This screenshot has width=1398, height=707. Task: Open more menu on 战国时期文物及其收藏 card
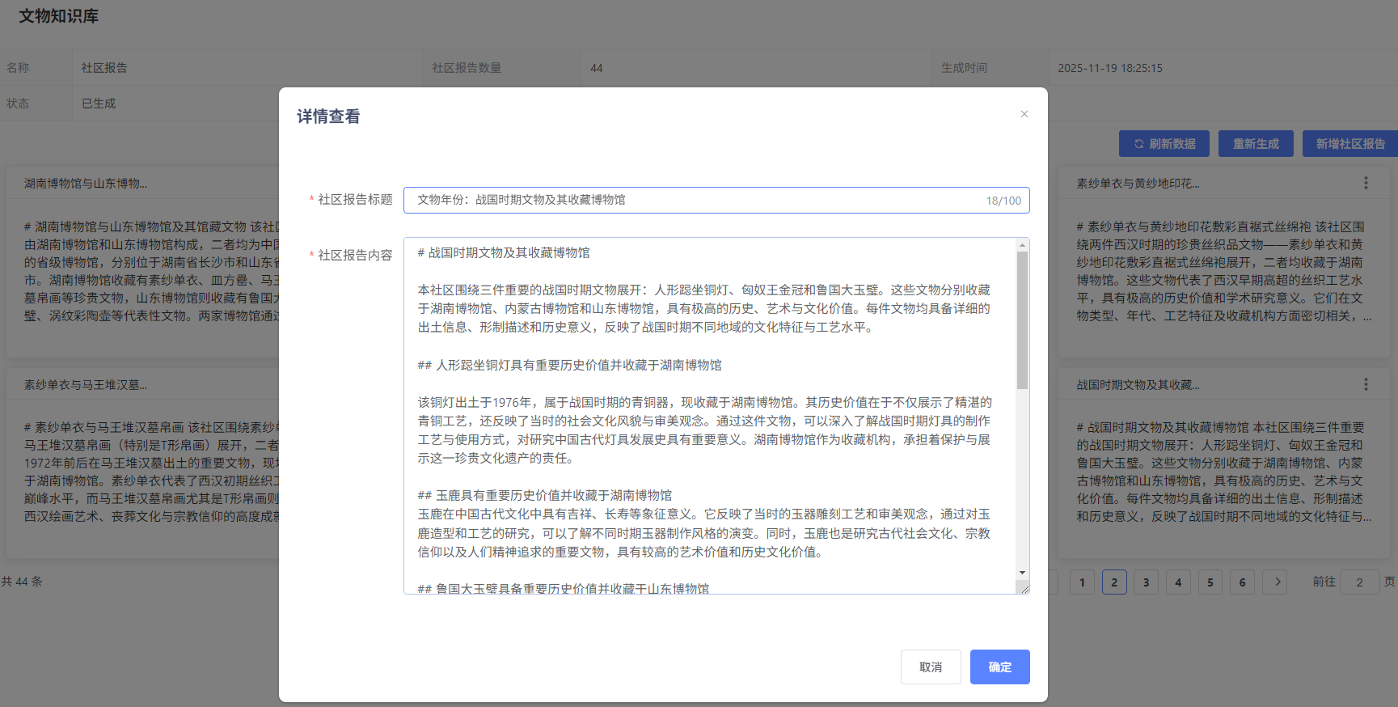pos(1366,384)
